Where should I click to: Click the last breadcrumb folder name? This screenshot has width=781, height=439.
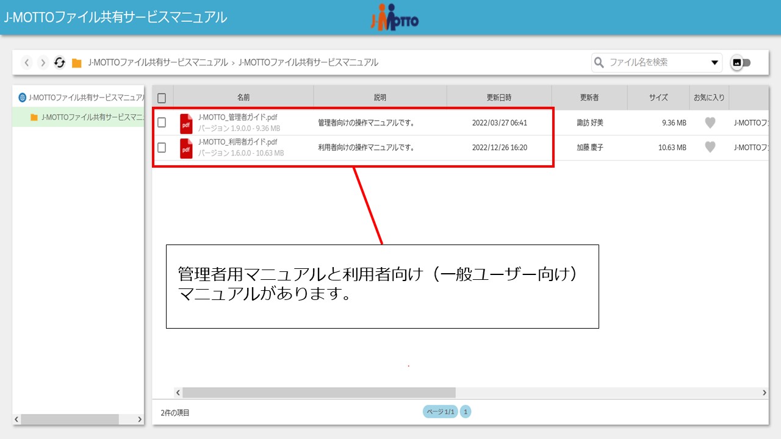click(308, 62)
